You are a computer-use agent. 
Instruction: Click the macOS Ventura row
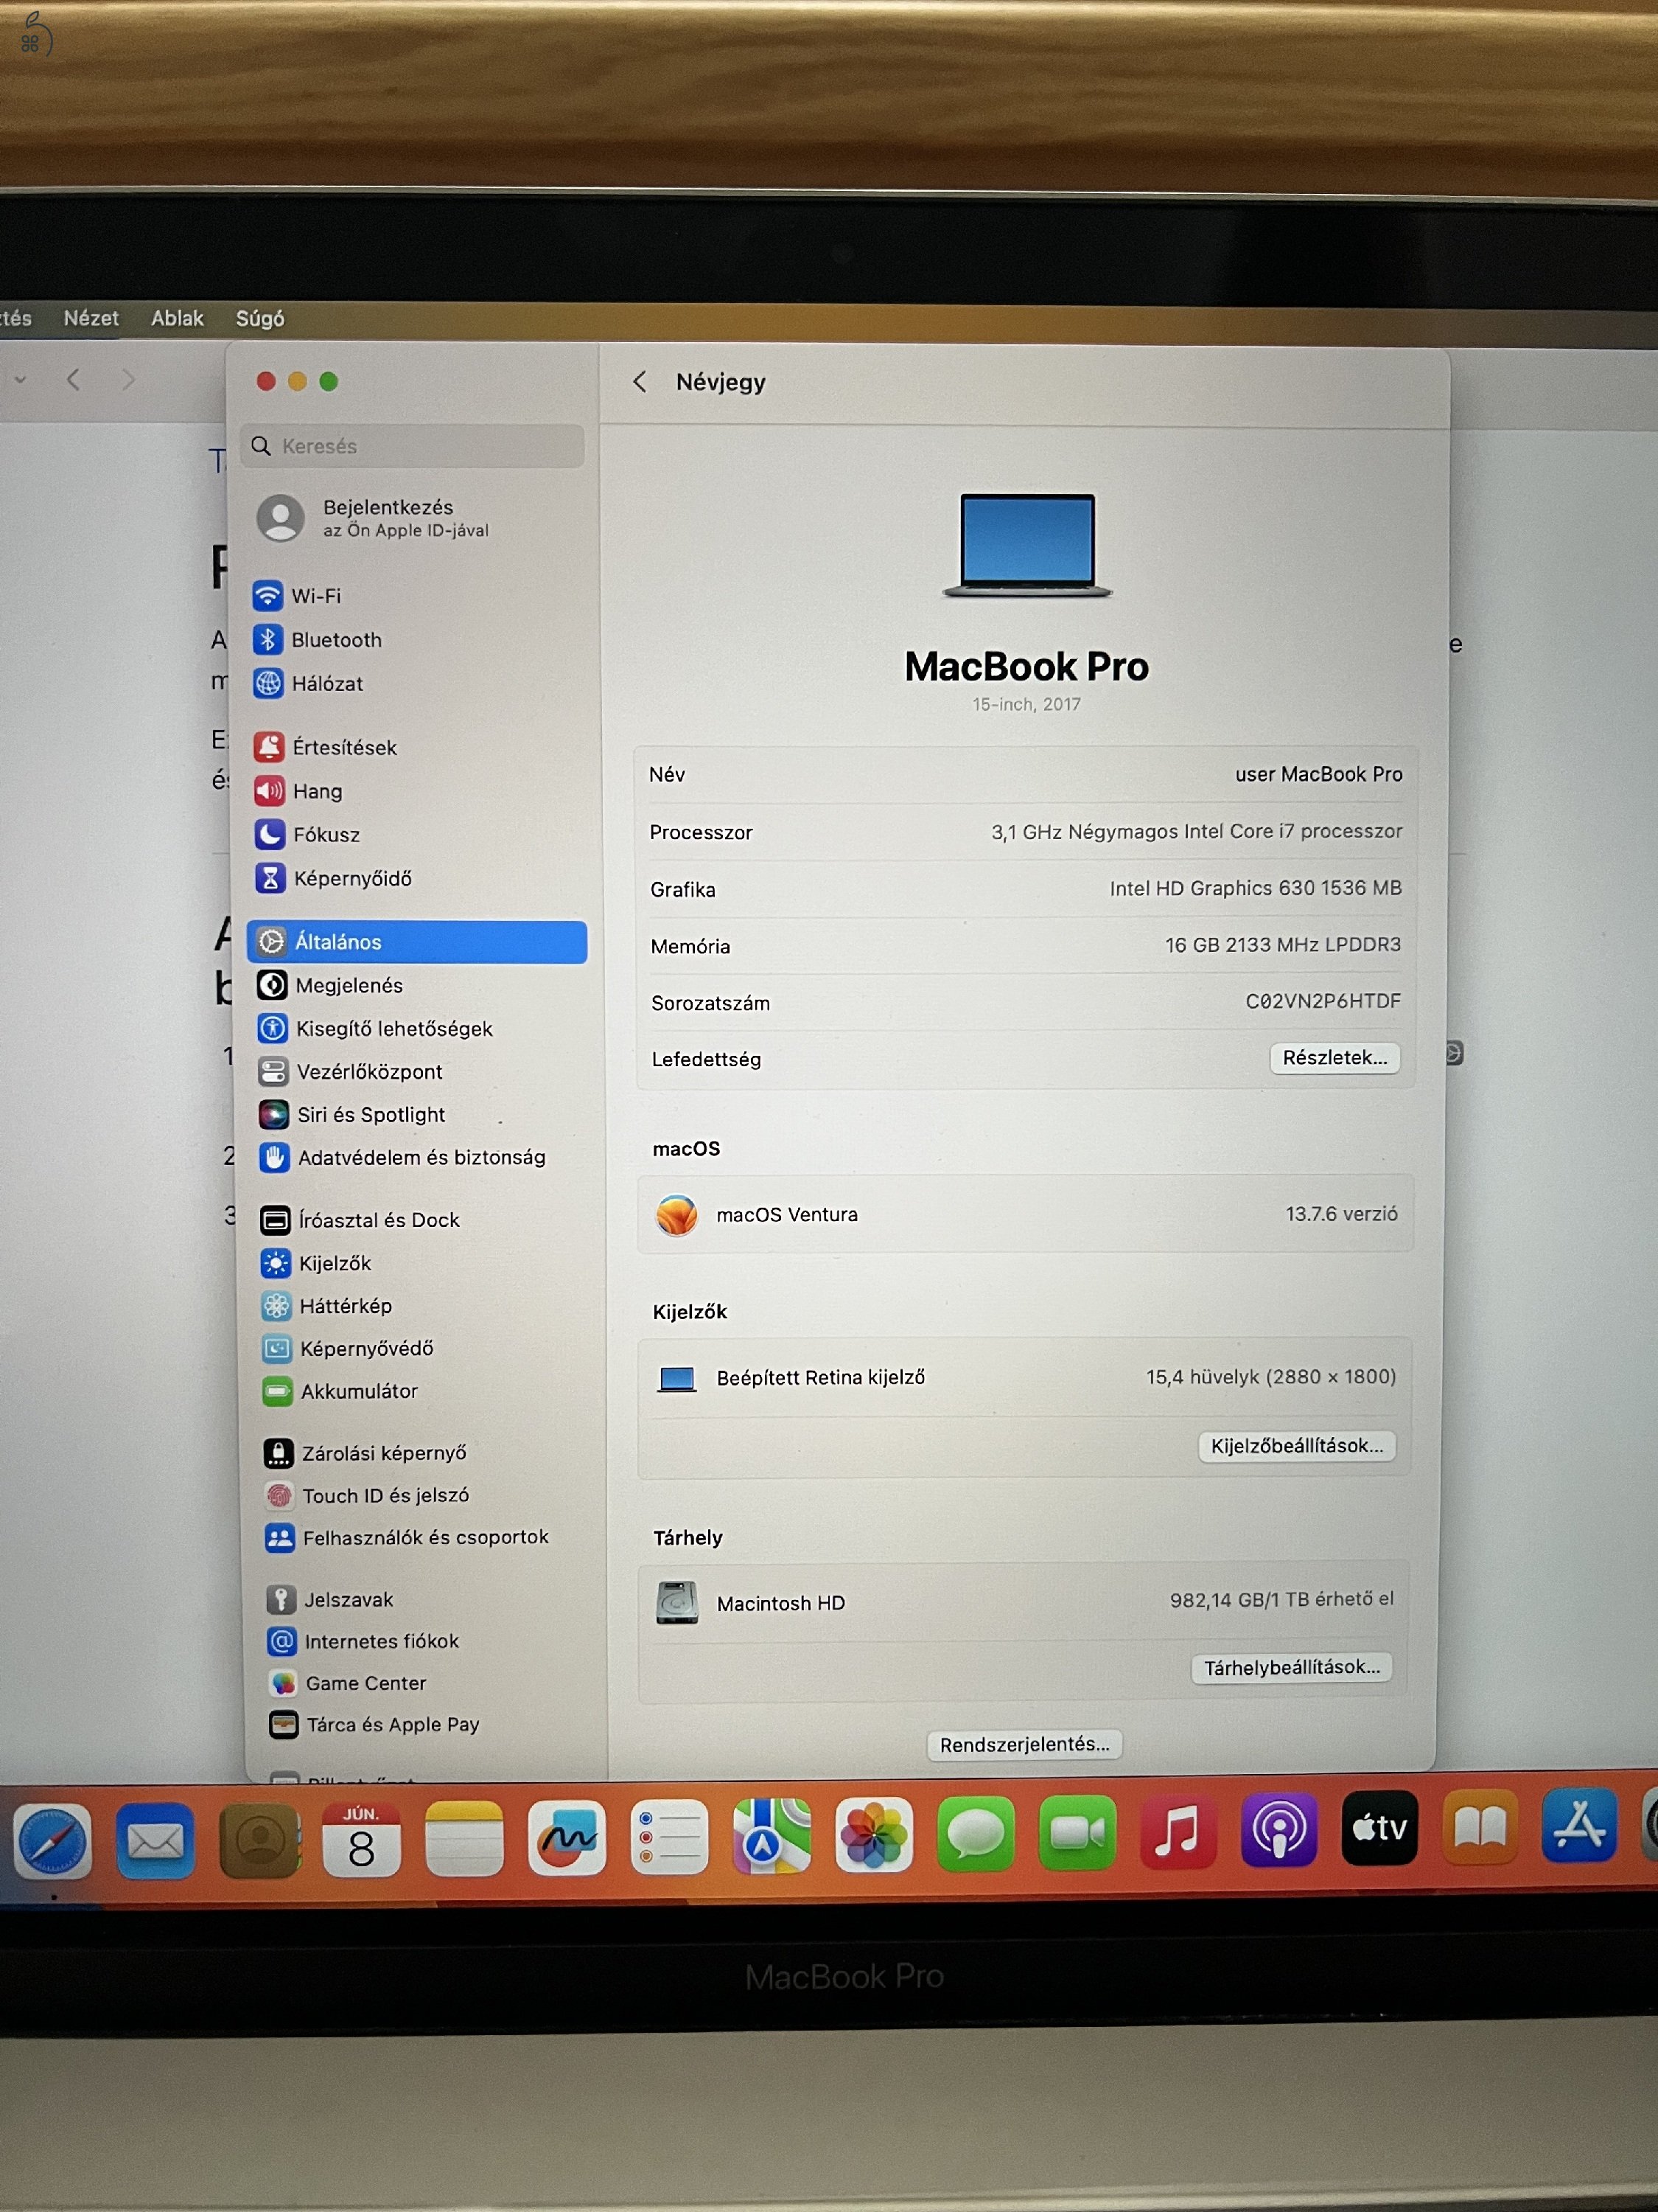(x=1026, y=1214)
